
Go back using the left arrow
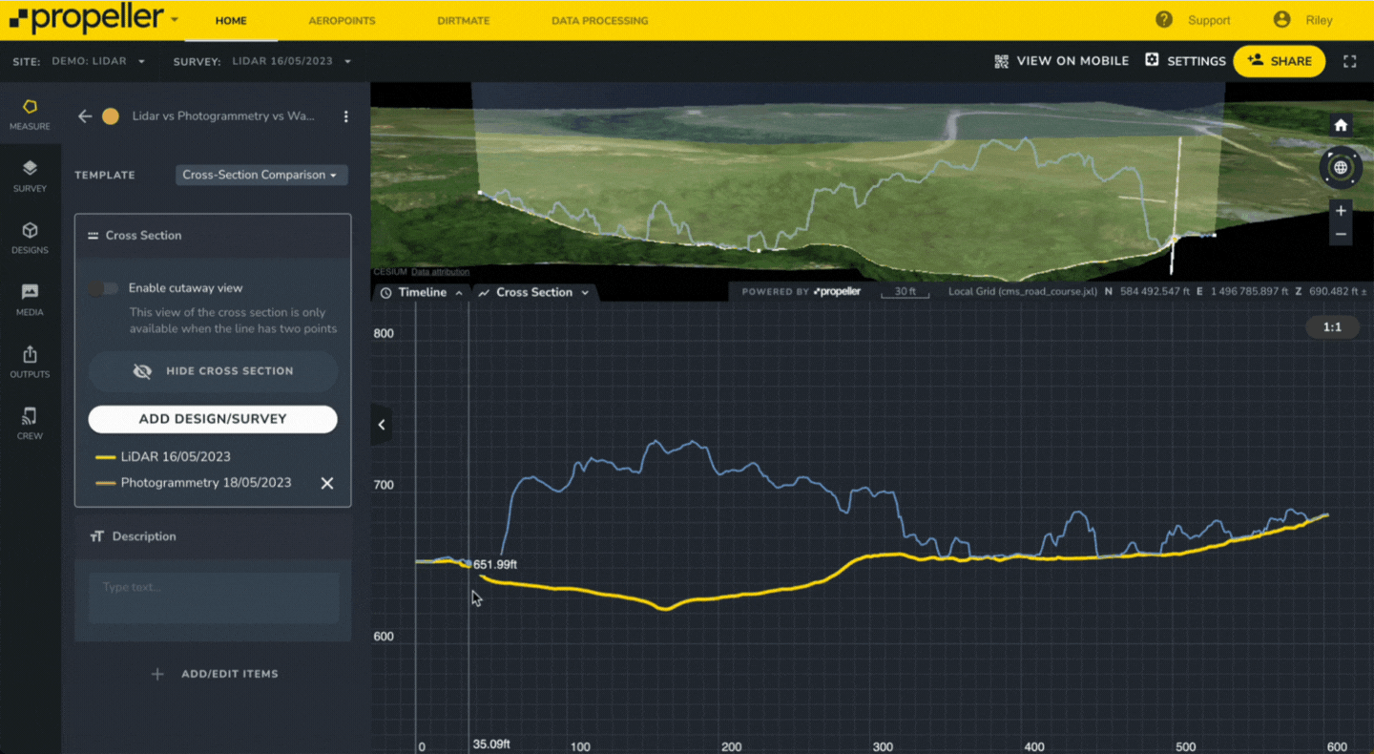pos(85,116)
